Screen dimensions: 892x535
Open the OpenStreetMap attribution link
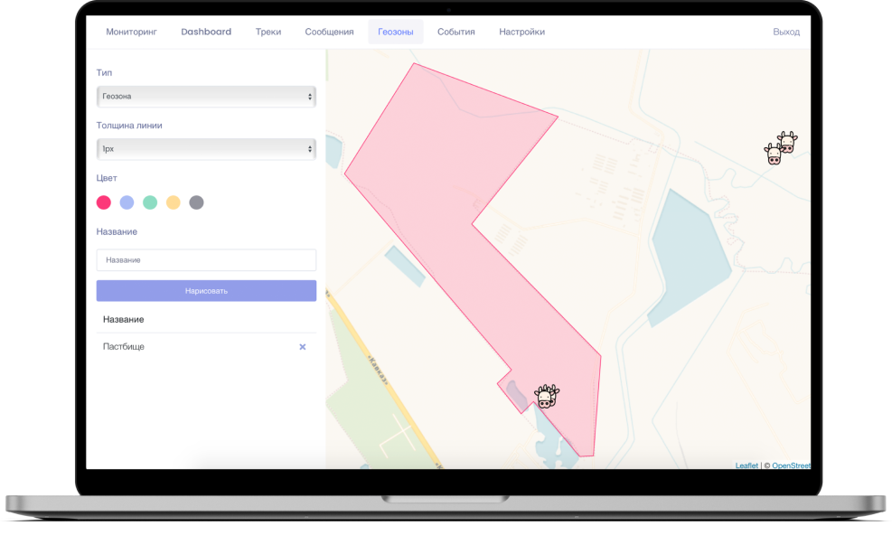click(x=792, y=465)
